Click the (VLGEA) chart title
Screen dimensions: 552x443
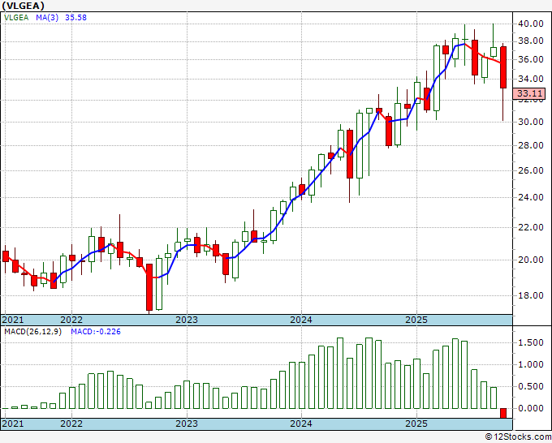click(23, 6)
